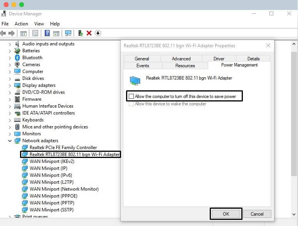
Task: Expand the Display adapters category
Action: click(10, 85)
